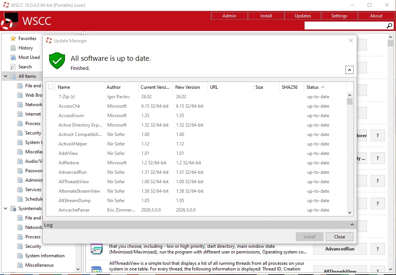The height and width of the screenshot is (275, 396).
Task: Open the System Information item under Sysinternals
Action: (45, 256)
